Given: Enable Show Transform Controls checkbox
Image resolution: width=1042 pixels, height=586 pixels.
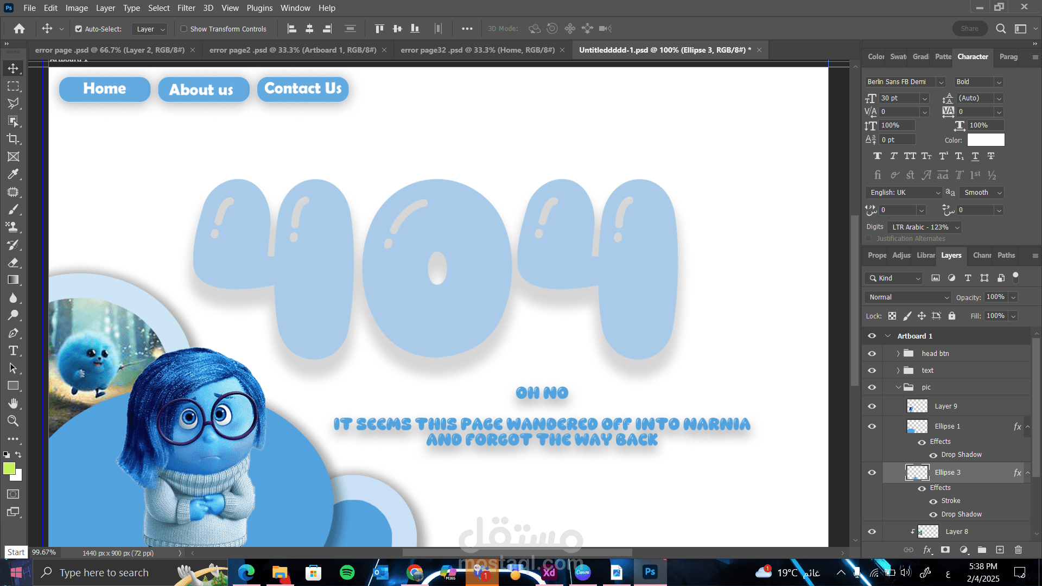Looking at the screenshot, I should [184, 29].
